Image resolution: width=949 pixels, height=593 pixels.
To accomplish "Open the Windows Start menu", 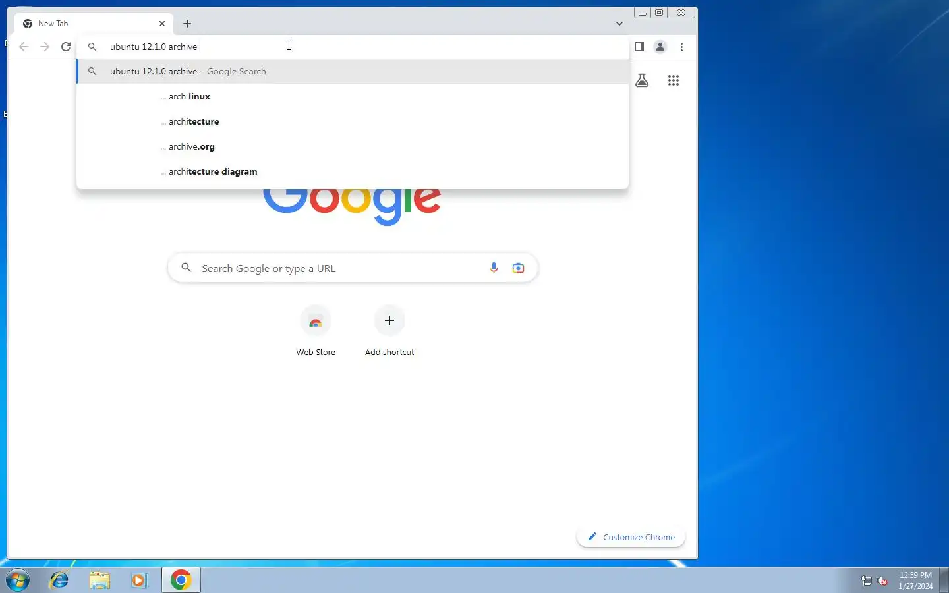I will click(18, 580).
